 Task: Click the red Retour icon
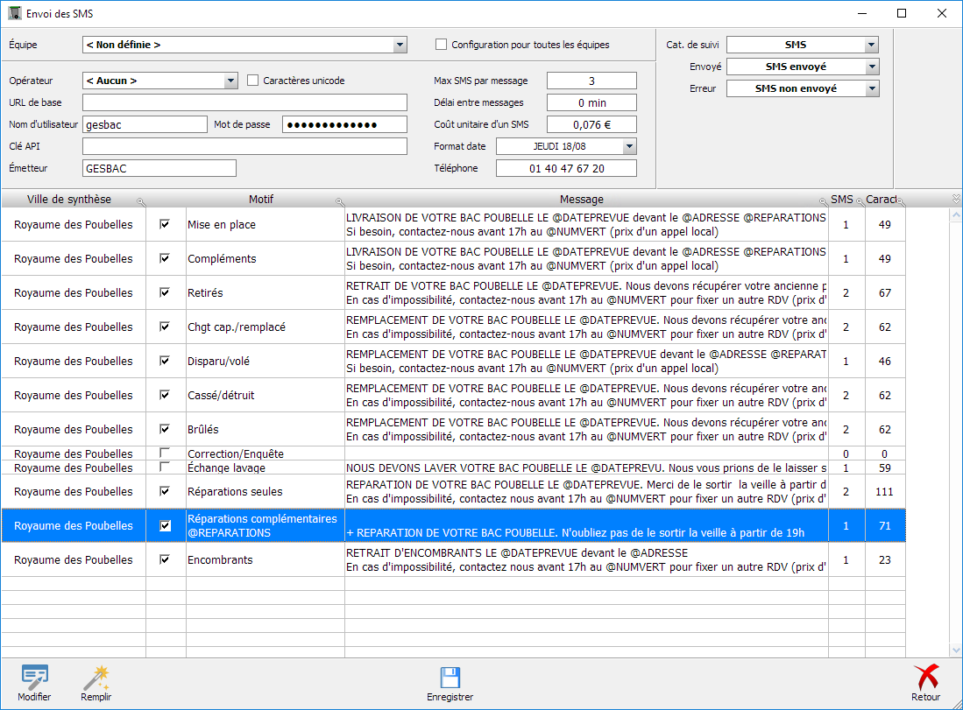[x=925, y=678]
